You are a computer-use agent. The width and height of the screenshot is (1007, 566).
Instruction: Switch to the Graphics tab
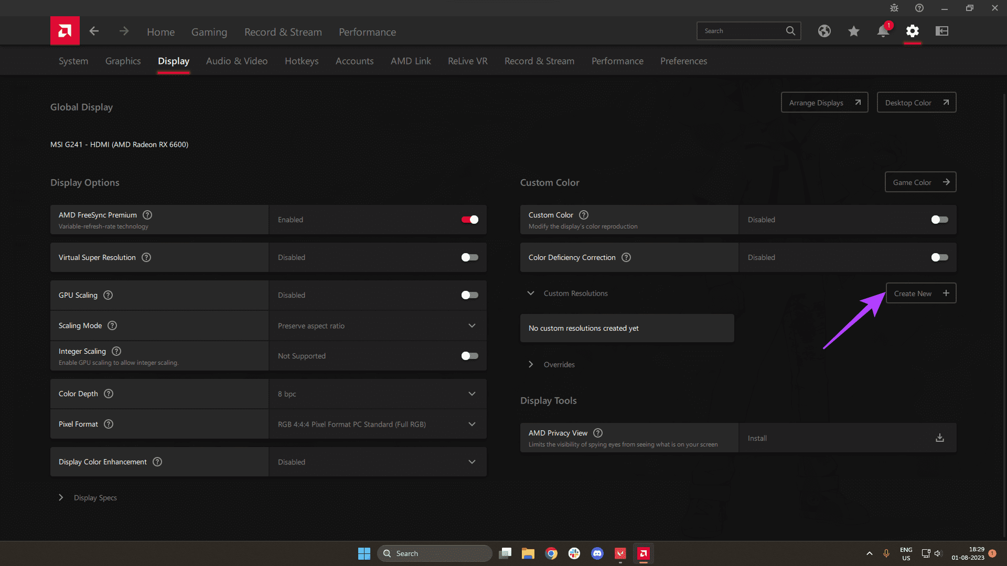click(x=123, y=61)
